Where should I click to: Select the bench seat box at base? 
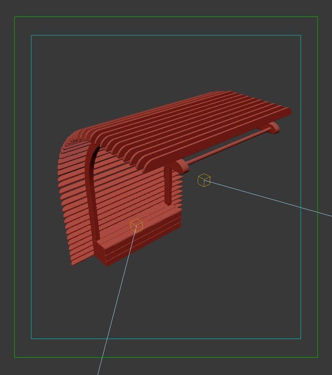(137, 237)
